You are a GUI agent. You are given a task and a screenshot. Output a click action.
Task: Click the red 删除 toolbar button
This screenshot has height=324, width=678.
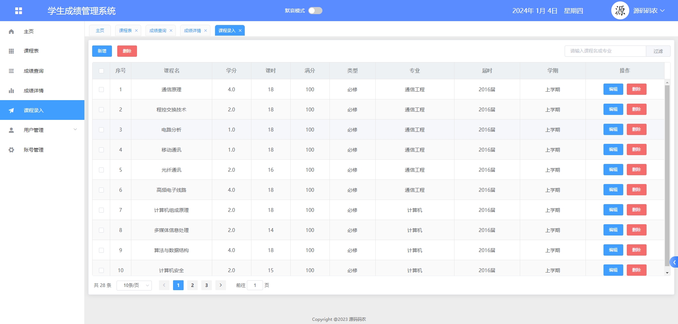point(127,51)
